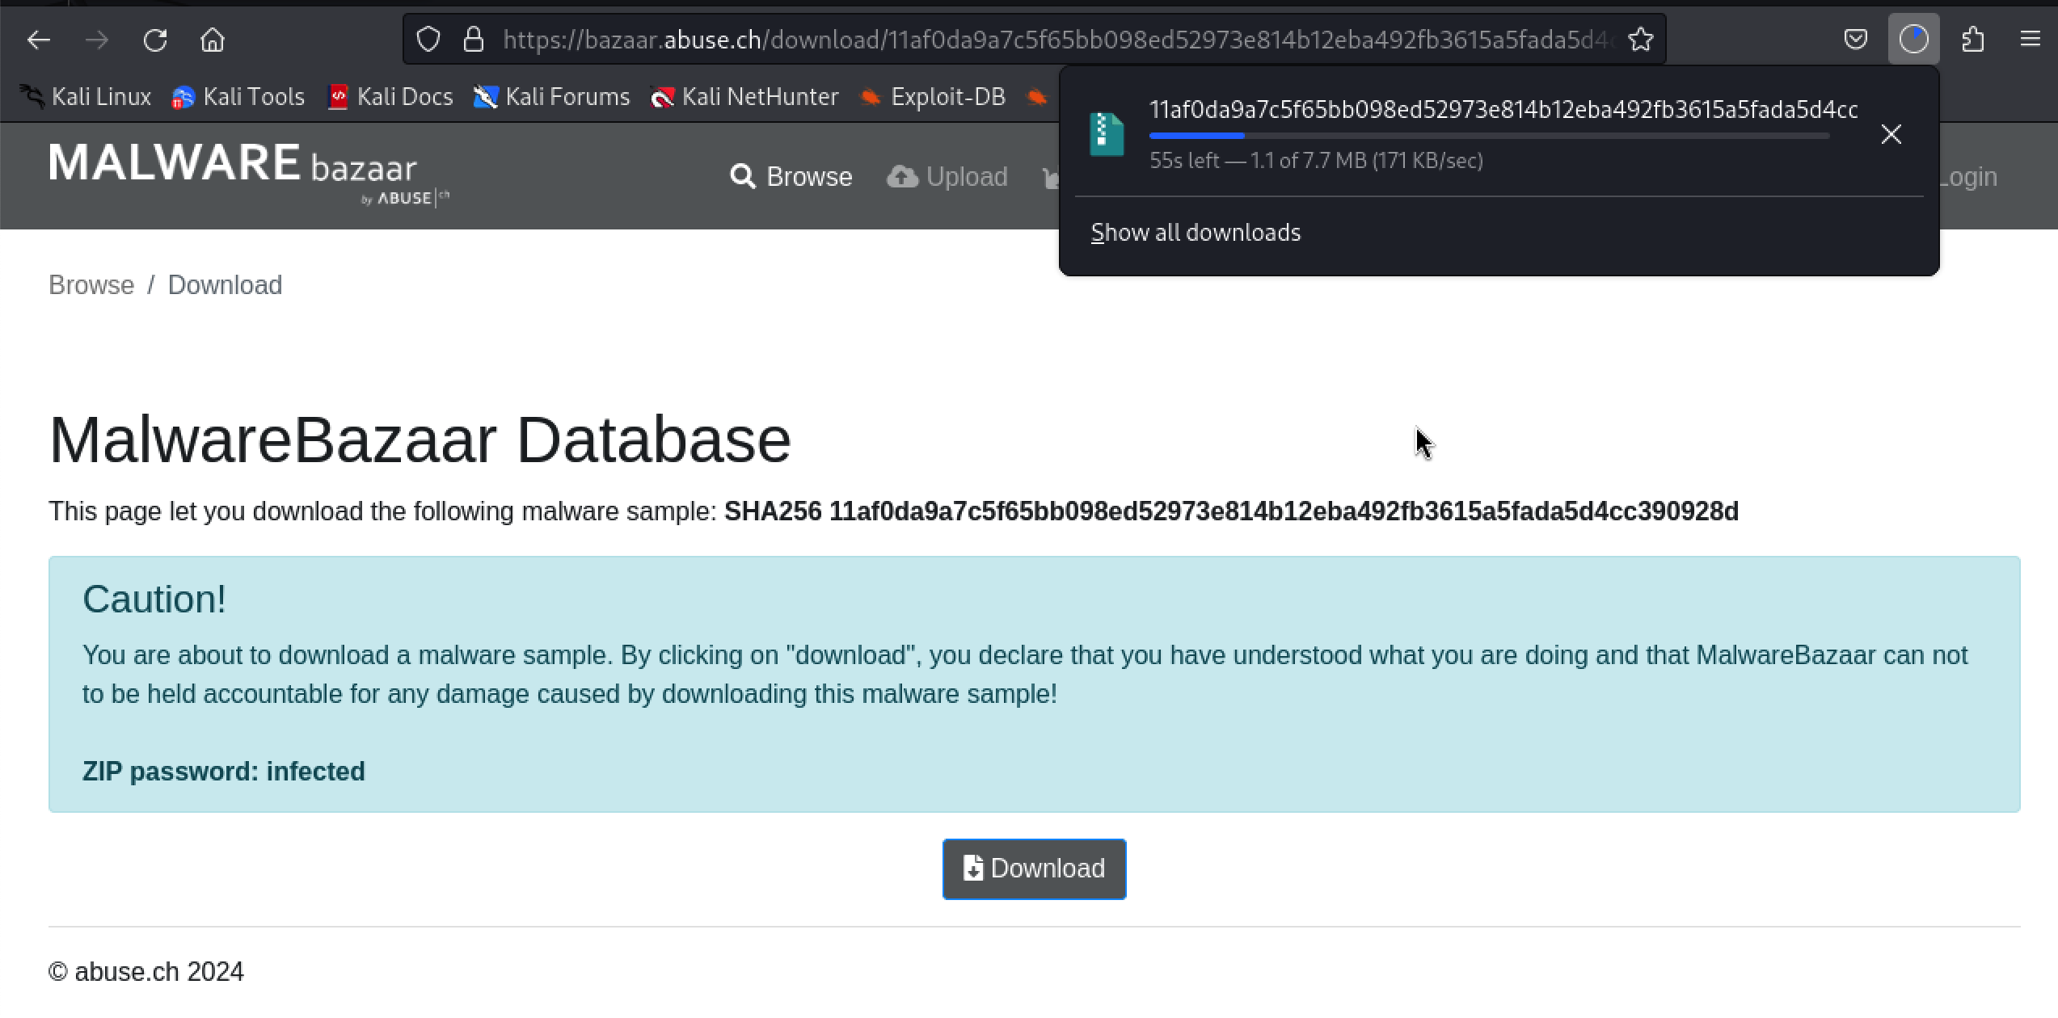This screenshot has width=2058, height=1018.
Task: View site security padlock info
Action: 474,40
